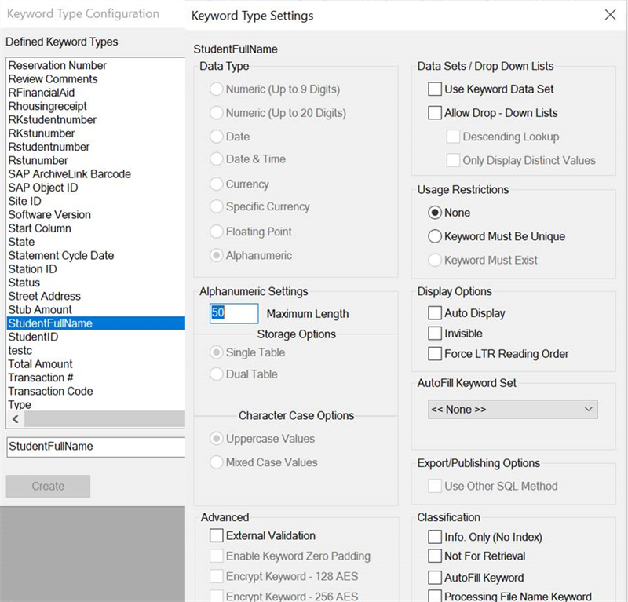Viewport: 628px width, 602px height.
Task: Select None usage restriction radio
Action: point(435,213)
